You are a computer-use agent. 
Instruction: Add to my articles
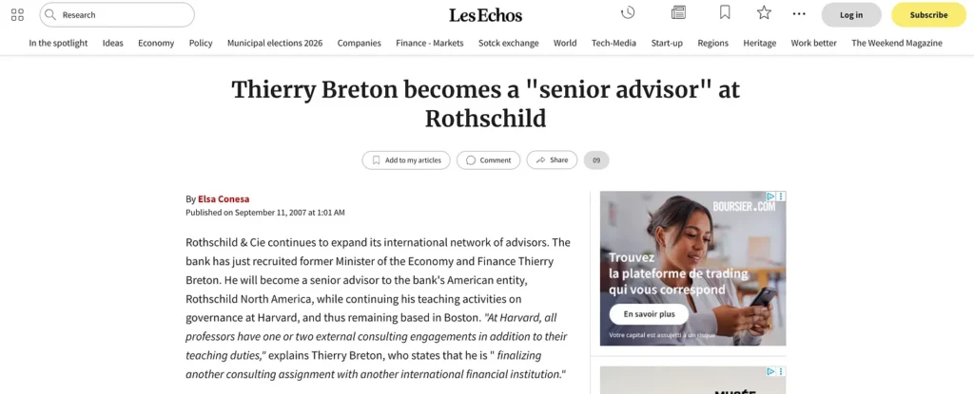point(406,160)
